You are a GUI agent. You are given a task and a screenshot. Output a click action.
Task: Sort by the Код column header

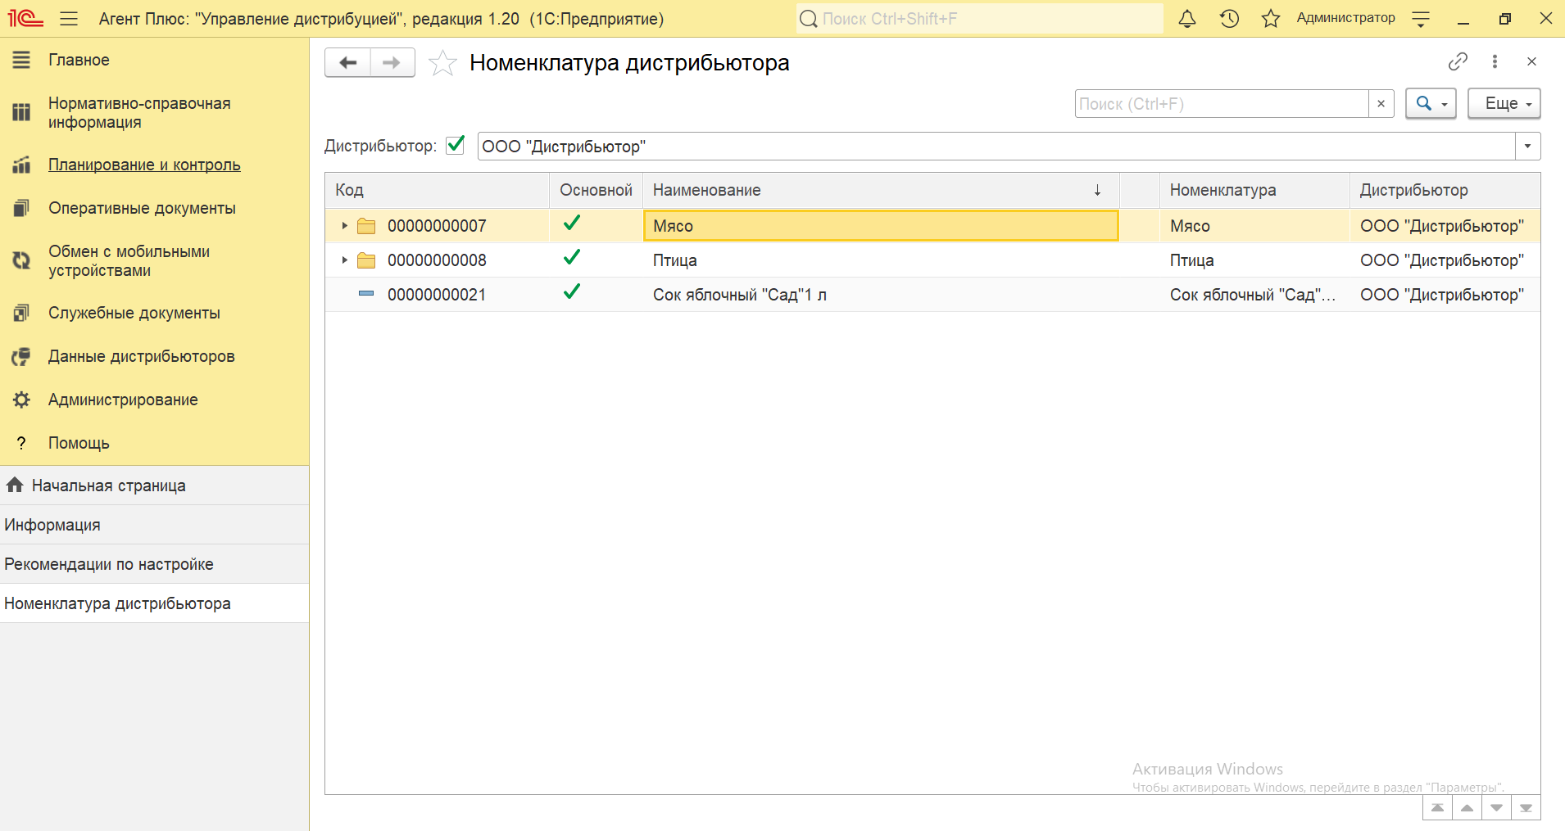(x=437, y=190)
